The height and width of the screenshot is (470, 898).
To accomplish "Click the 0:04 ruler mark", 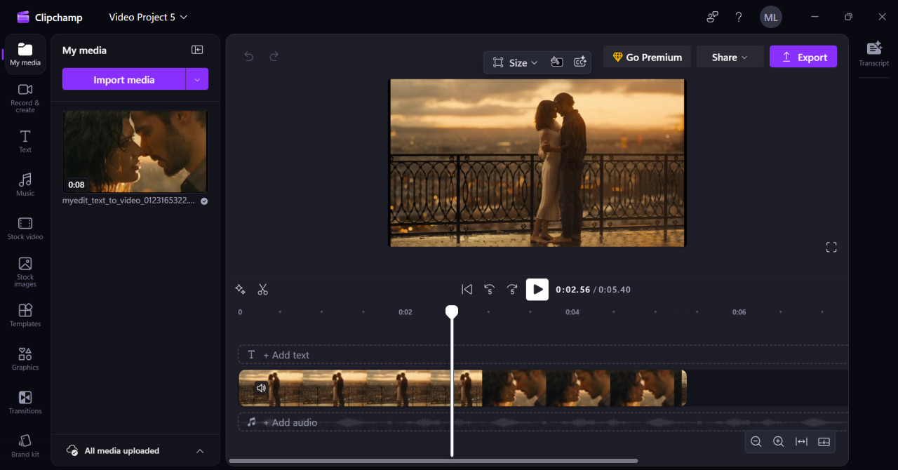I will click(x=572, y=312).
